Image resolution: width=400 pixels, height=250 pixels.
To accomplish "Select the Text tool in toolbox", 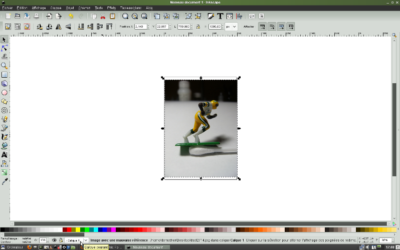I will (5, 155).
